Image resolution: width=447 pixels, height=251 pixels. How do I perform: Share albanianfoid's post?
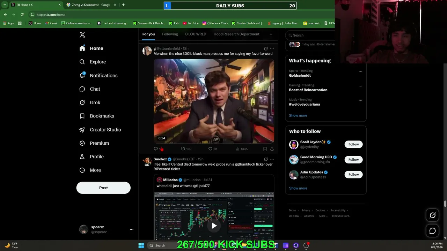pos(272,149)
